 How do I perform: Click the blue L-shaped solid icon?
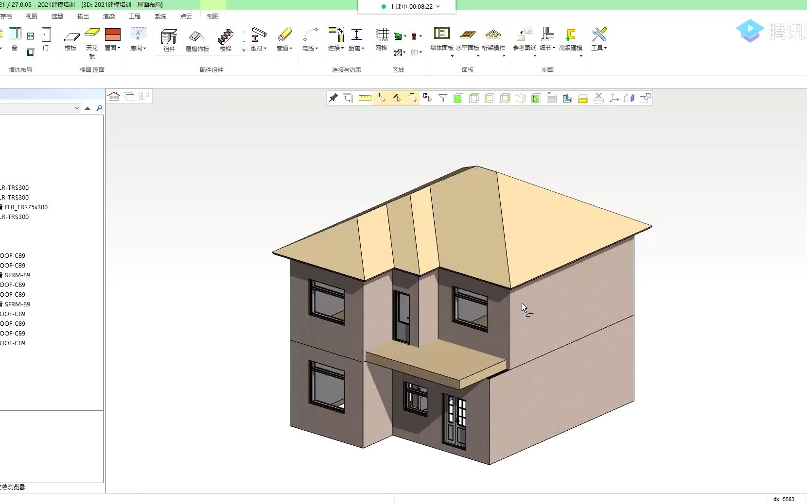pos(567,98)
